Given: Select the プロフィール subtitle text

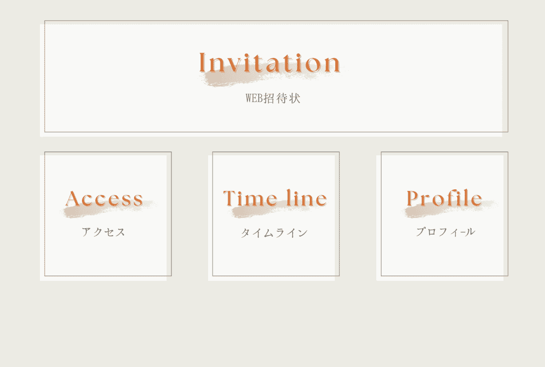Looking at the screenshot, I should click(x=445, y=232).
